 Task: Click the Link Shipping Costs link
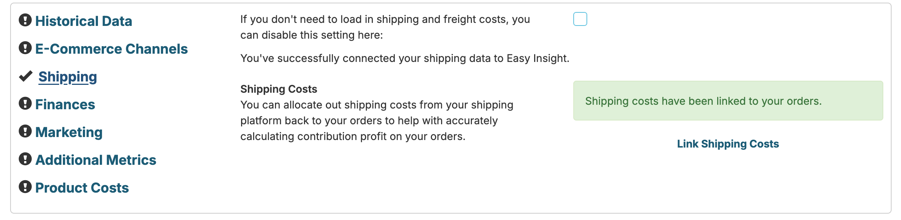[x=728, y=144]
